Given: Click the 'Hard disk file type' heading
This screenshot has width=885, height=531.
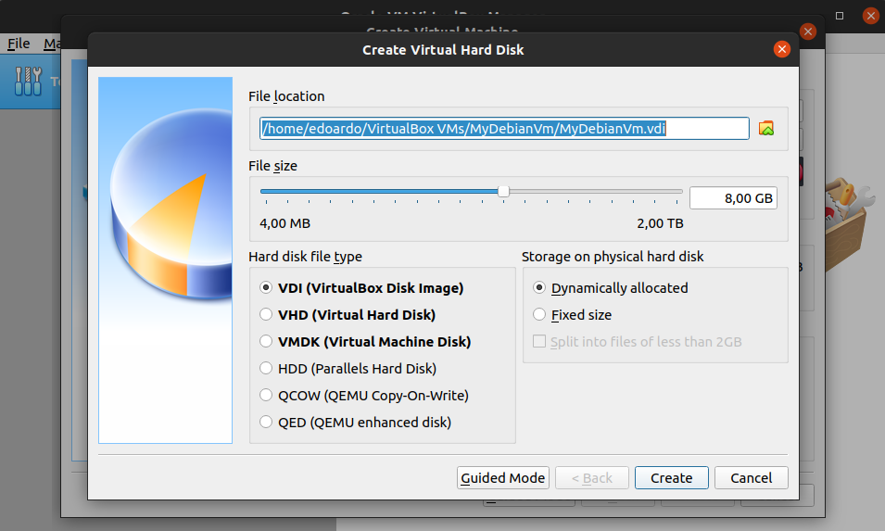Looking at the screenshot, I should click(305, 257).
